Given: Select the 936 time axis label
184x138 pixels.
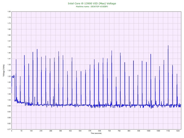Looking at the screenshot, I should pyautogui.click(x=139, y=131).
